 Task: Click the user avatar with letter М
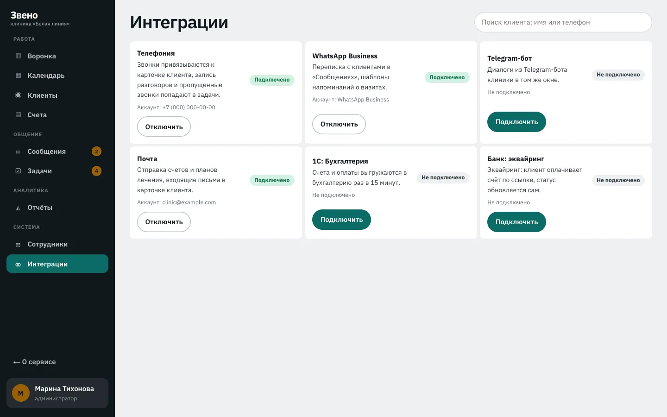click(21, 393)
